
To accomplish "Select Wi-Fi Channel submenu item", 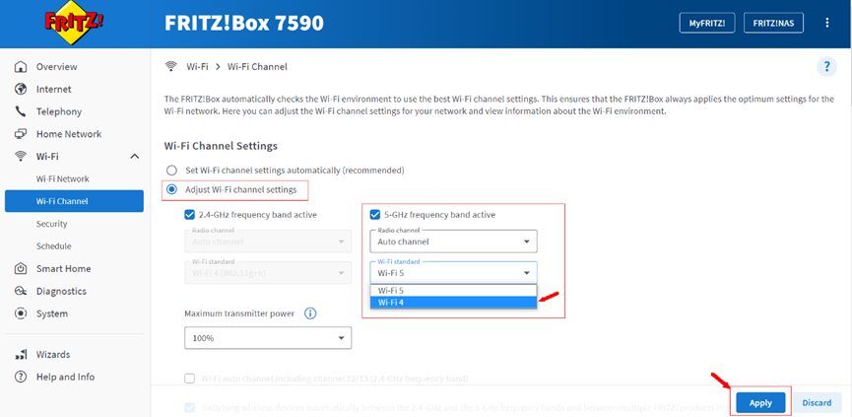I will tap(74, 201).
